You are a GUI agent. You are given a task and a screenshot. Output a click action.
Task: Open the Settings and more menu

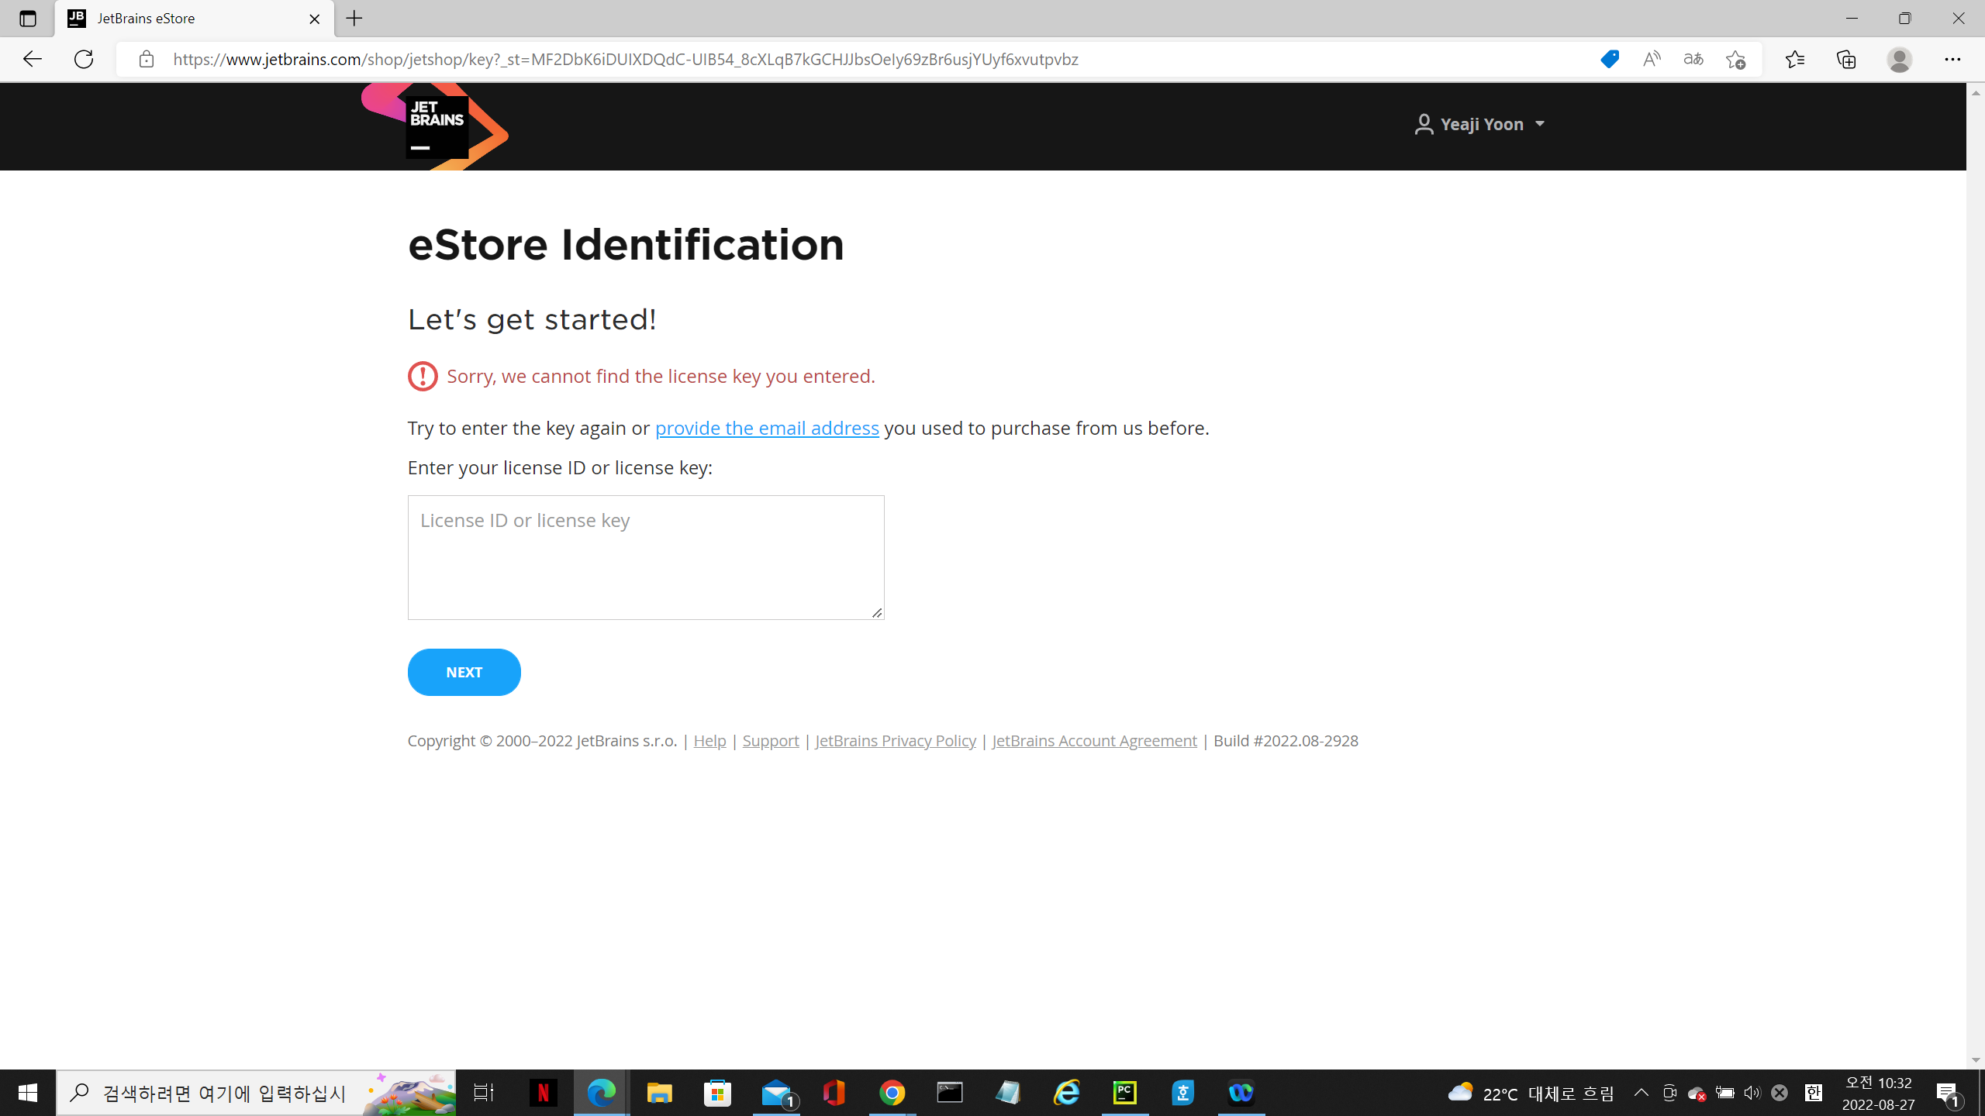pos(1952,60)
